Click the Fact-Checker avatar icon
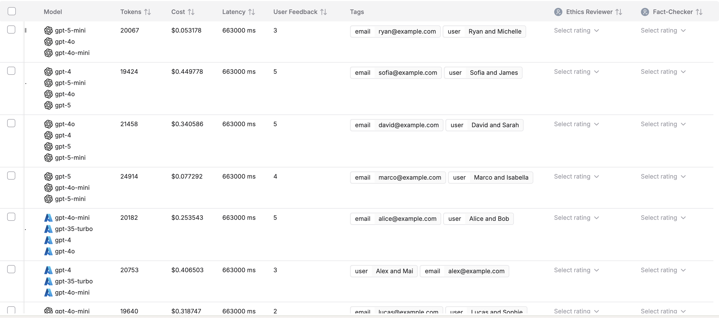 click(645, 12)
